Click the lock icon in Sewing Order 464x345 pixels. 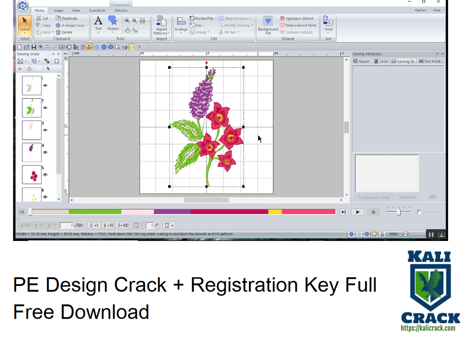pyautogui.click(x=29, y=68)
